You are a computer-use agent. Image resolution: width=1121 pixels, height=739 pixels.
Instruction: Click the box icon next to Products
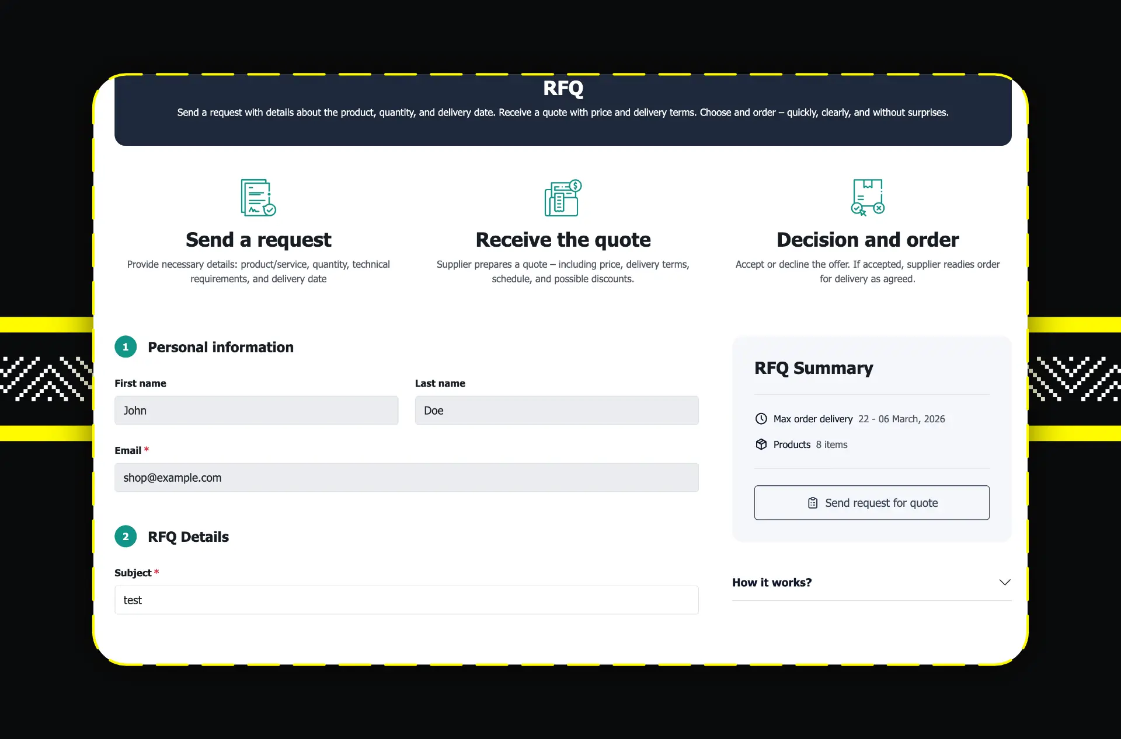pyautogui.click(x=761, y=444)
